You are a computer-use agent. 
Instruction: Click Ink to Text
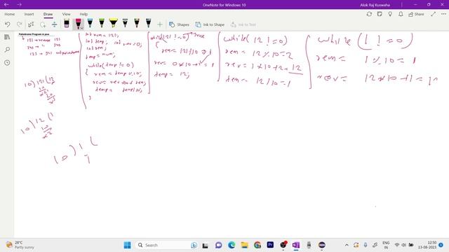pos(243,24)
